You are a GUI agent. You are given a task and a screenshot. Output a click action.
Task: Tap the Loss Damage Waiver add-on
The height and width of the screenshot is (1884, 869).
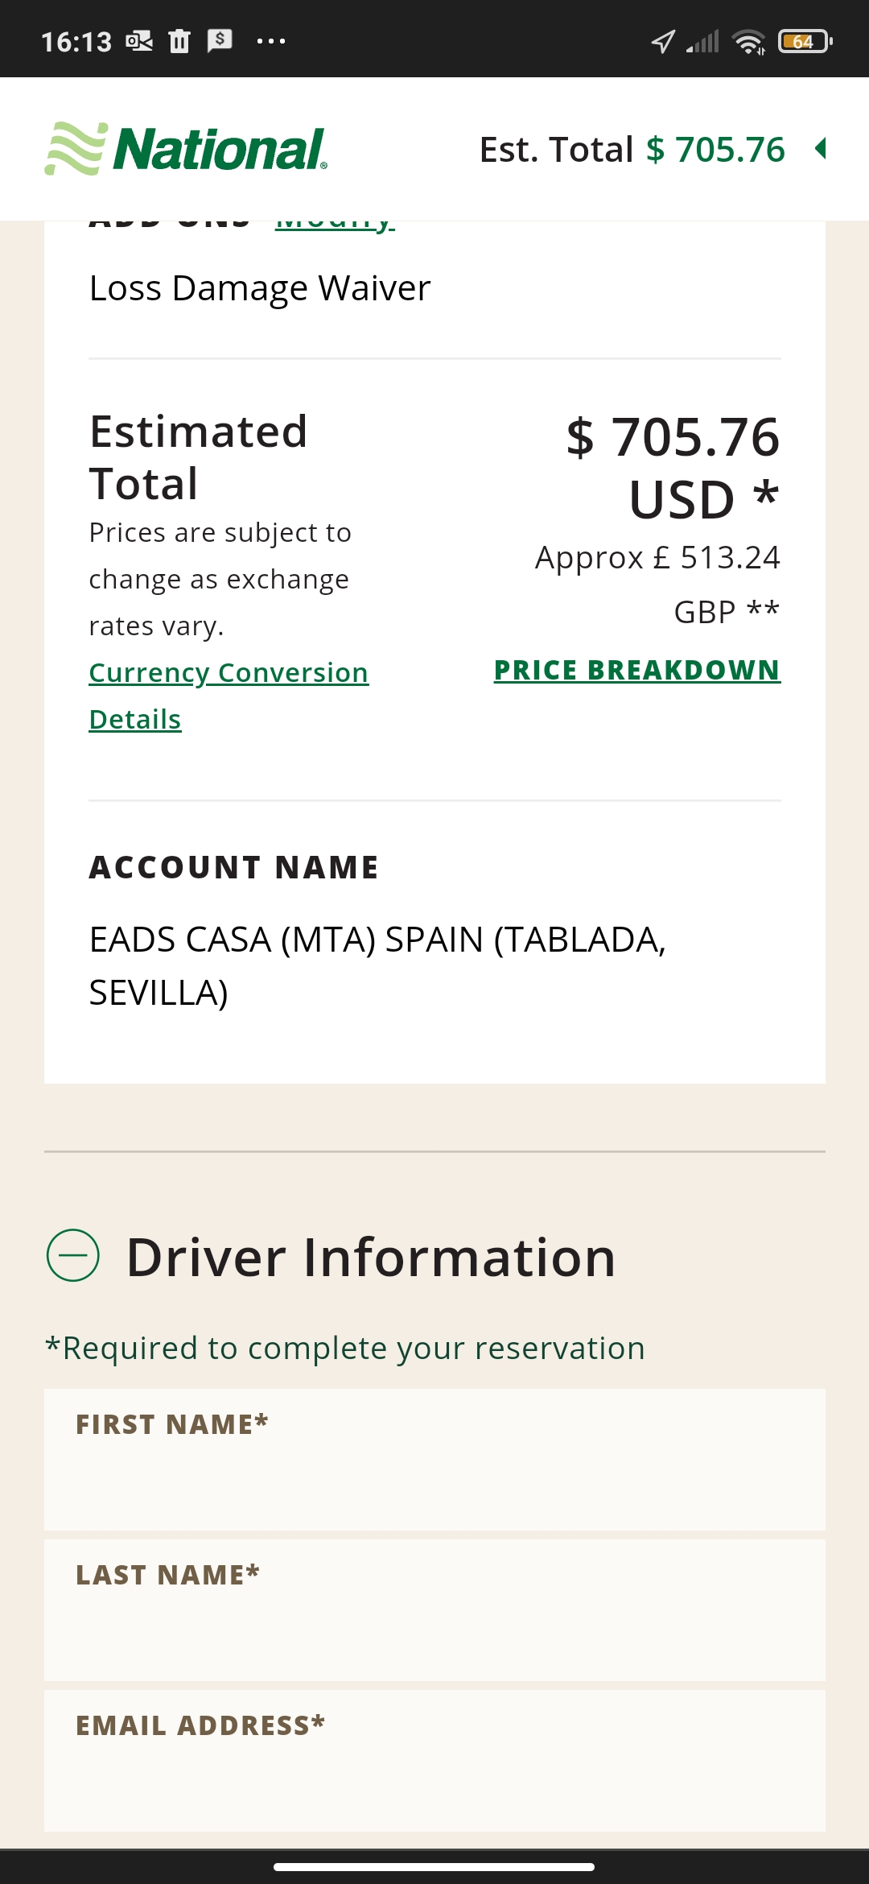[260, 288]
